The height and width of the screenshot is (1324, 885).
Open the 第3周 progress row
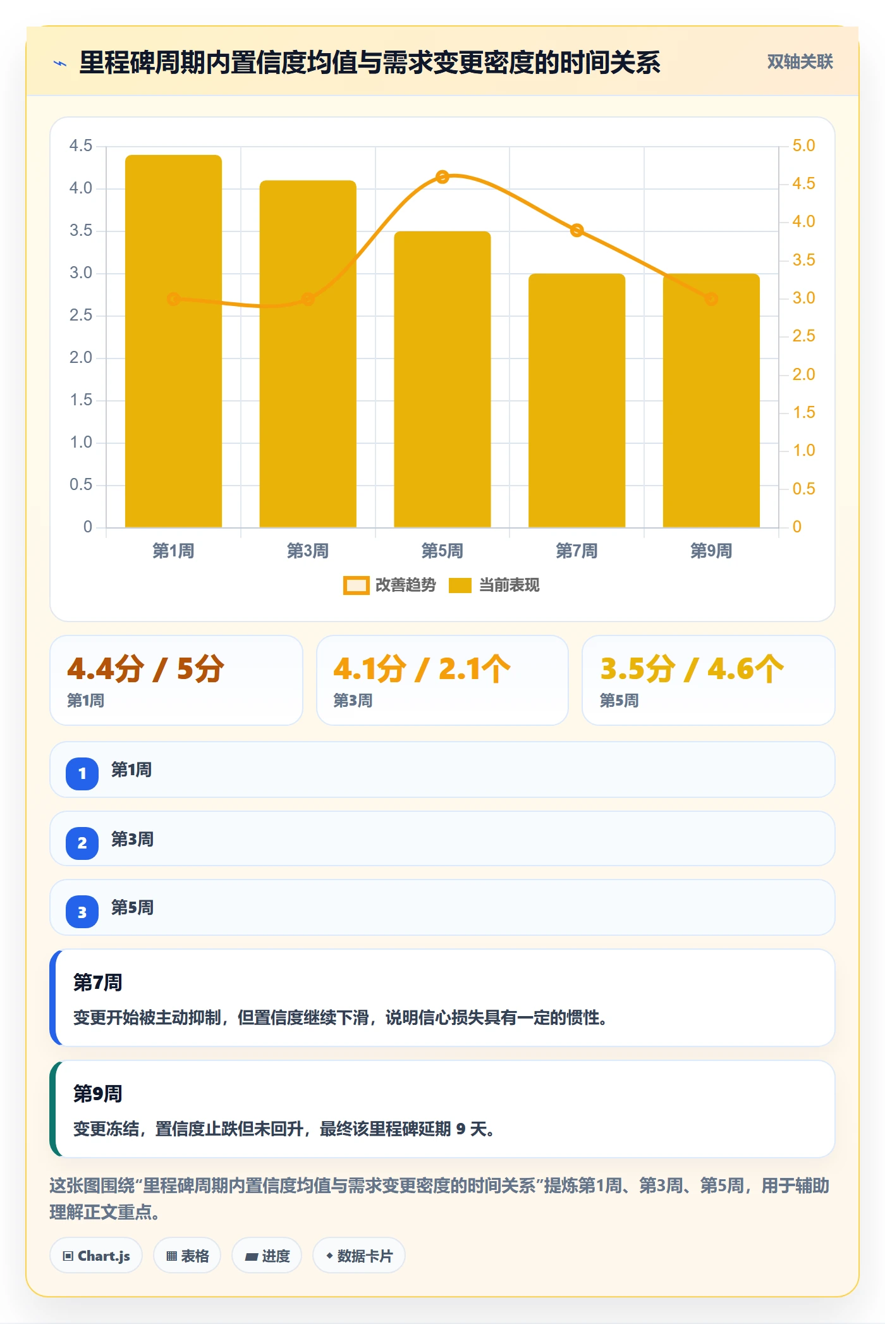tap(442, 838)
